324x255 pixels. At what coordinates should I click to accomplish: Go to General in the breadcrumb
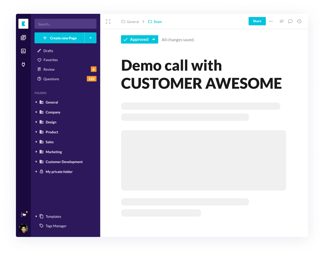coord(133,22)
